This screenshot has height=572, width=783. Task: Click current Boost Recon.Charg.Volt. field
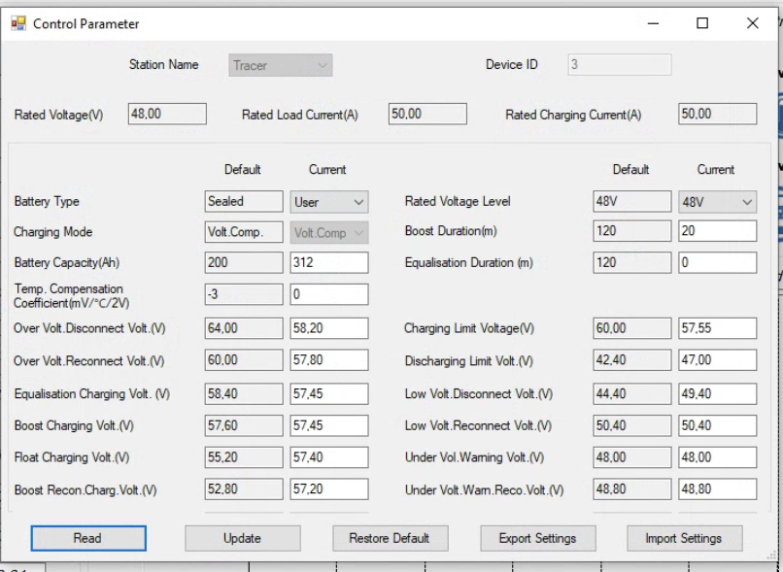pyautogui.click(x=328, y=489)
